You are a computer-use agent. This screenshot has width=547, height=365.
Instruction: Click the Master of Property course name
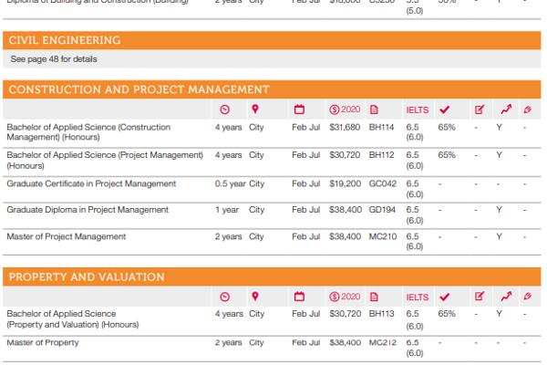pyautogui.click(x=43, y=342)
